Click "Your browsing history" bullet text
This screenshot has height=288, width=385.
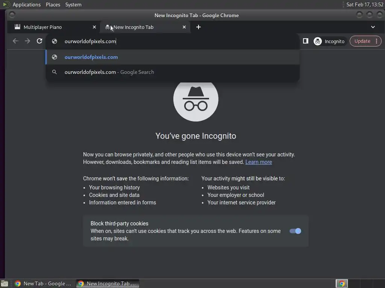pos(114,187)
